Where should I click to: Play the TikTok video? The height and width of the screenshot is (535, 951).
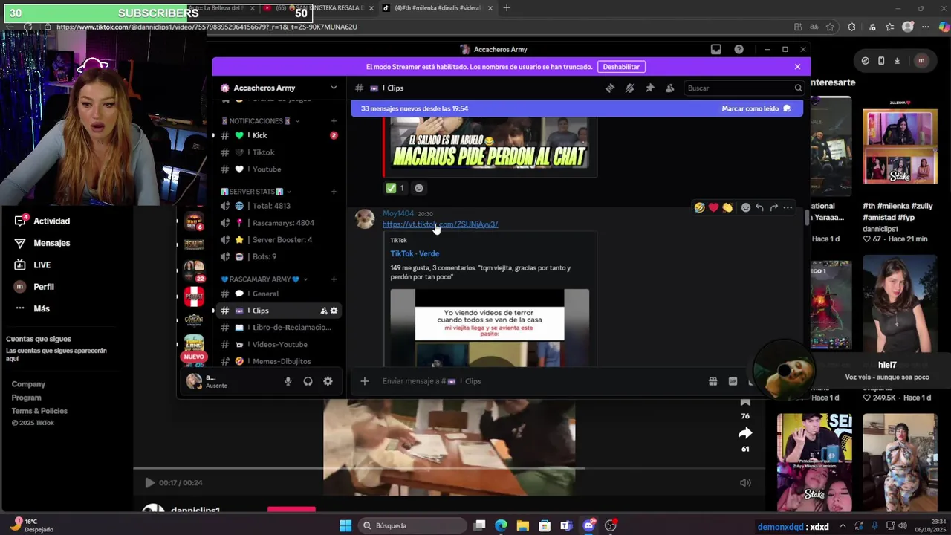[149, 482]
